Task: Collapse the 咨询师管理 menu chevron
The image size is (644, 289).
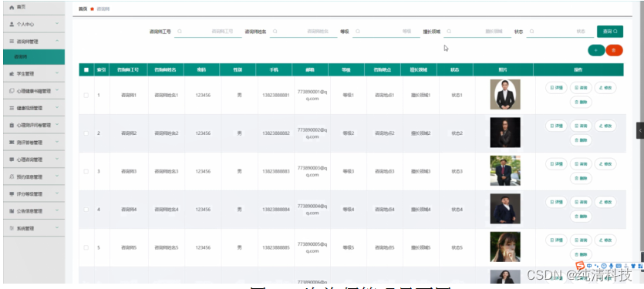Action: (x=57, y=41)
